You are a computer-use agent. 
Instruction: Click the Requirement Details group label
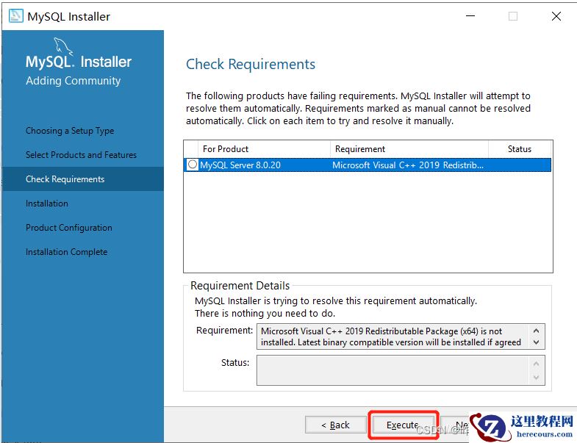[240, 286]
